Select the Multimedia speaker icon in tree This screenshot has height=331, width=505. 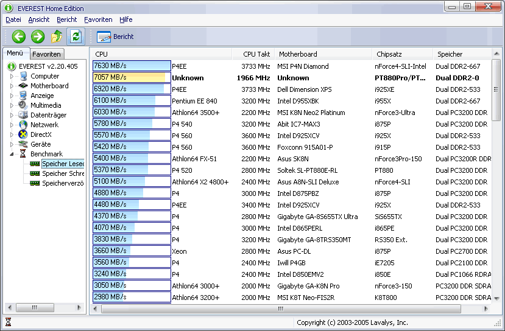point(23,105)
